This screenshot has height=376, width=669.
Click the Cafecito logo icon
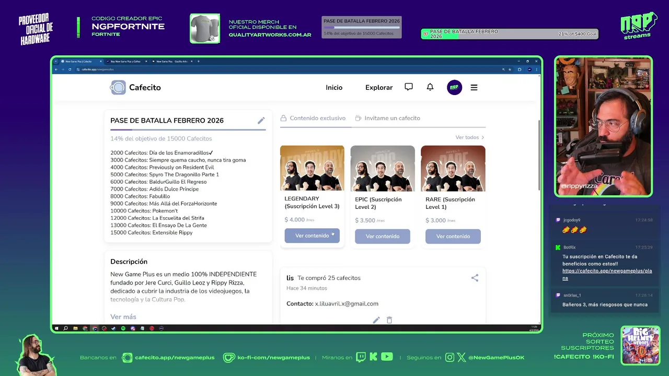[118, 87]
